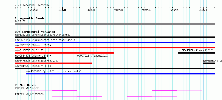Screen dimensions: 222x100
Task: Open nsv5864473 Almarri2020 label
Action: 33,56
